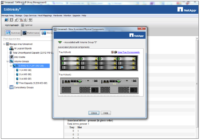Click the stethoscope Recovery Guru toolbar icon

click(21, 20)
